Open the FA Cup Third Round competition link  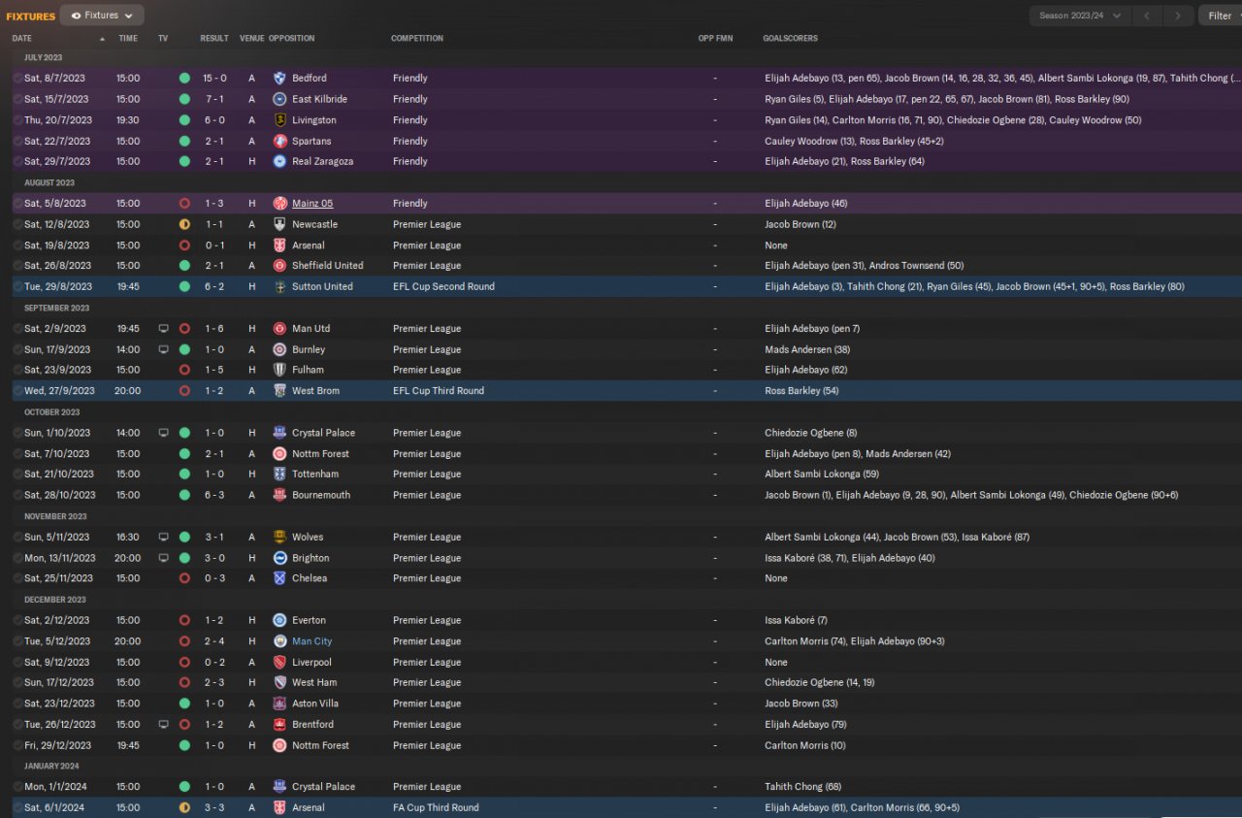(436, 807)
